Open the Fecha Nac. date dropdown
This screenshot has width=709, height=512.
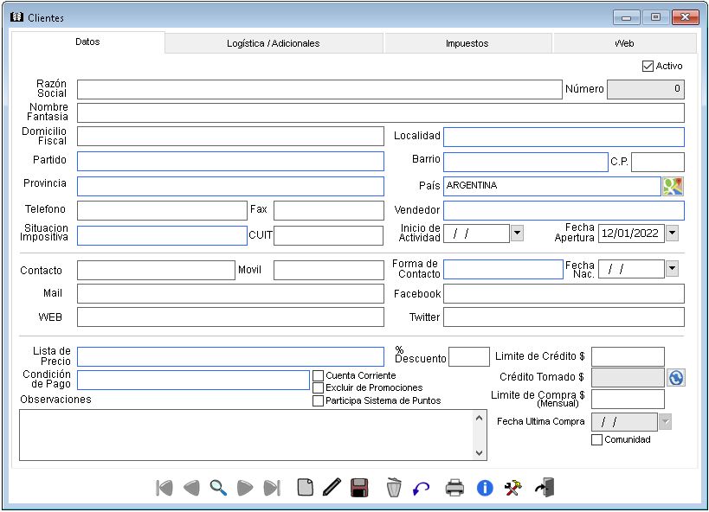point(672,269)
